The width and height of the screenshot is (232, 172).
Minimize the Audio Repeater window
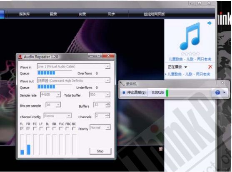point(92,56)
